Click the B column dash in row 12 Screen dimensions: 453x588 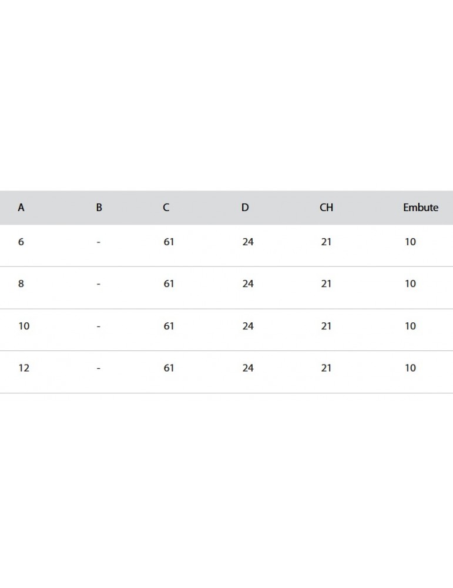(99, 367)
